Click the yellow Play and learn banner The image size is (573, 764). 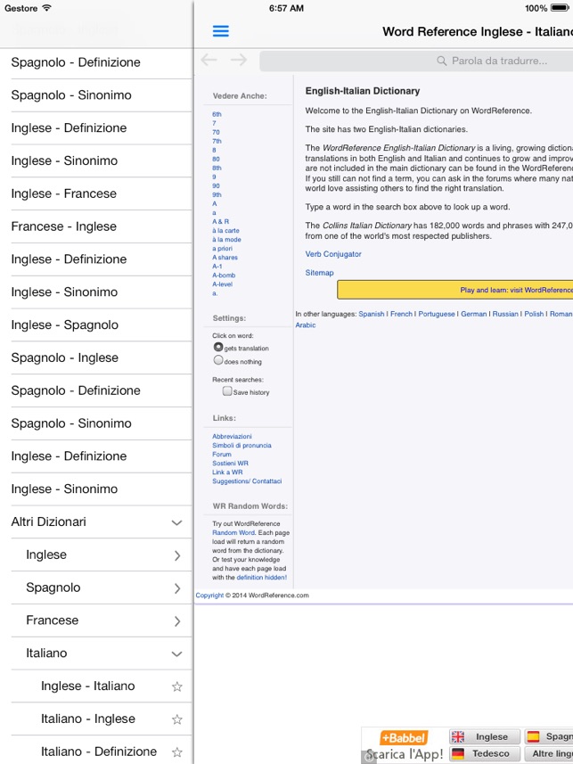pos(455,290)
